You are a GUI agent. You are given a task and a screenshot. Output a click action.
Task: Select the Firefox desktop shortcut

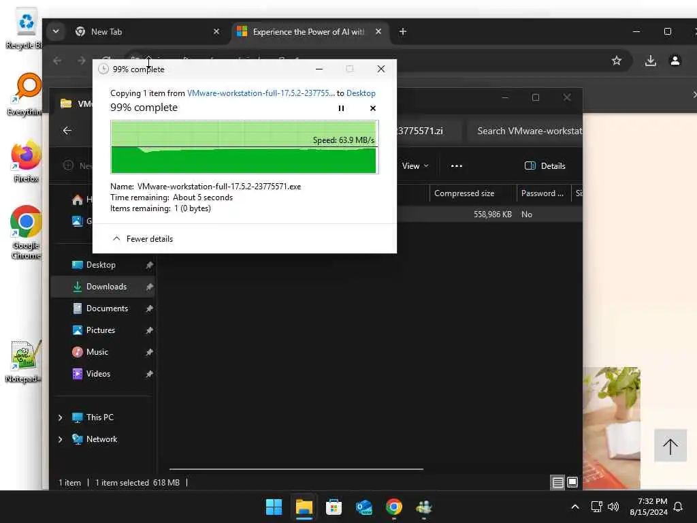pos(26,161)
